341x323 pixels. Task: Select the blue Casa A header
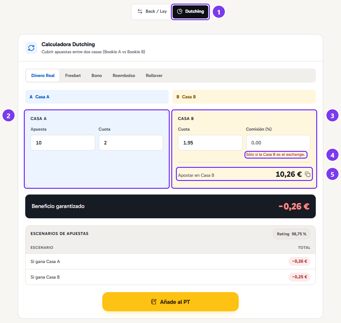(x=97, y=97)
